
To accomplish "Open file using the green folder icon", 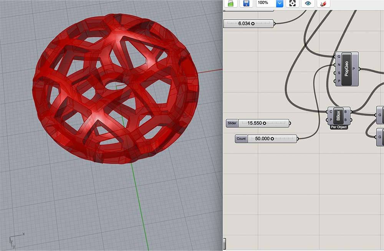I will coord(231,3).
